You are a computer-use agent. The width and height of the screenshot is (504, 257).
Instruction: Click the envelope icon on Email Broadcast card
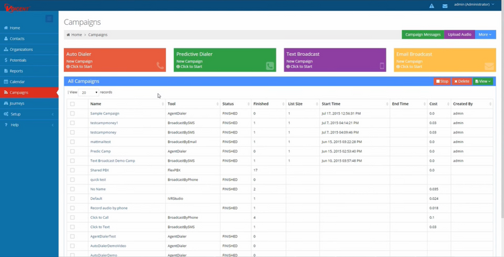(x=489, y=66)
